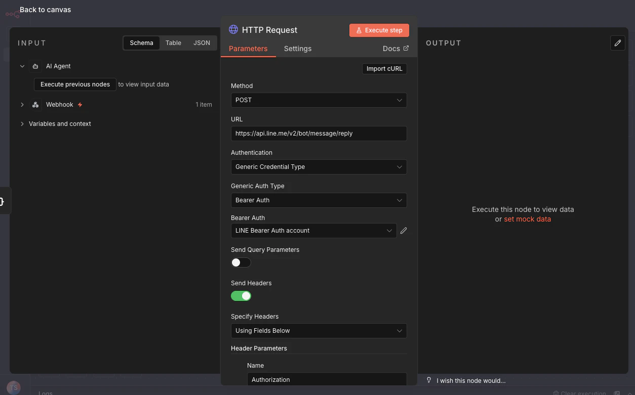Screen dimensions: 635x395
Task: Switch to the Parameters tab
Action: [248, 49]
